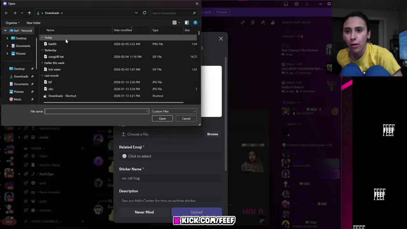Open pinned Downloads in quick access
This screenshot has width=407, height=229.
click(x=21, y=76)
